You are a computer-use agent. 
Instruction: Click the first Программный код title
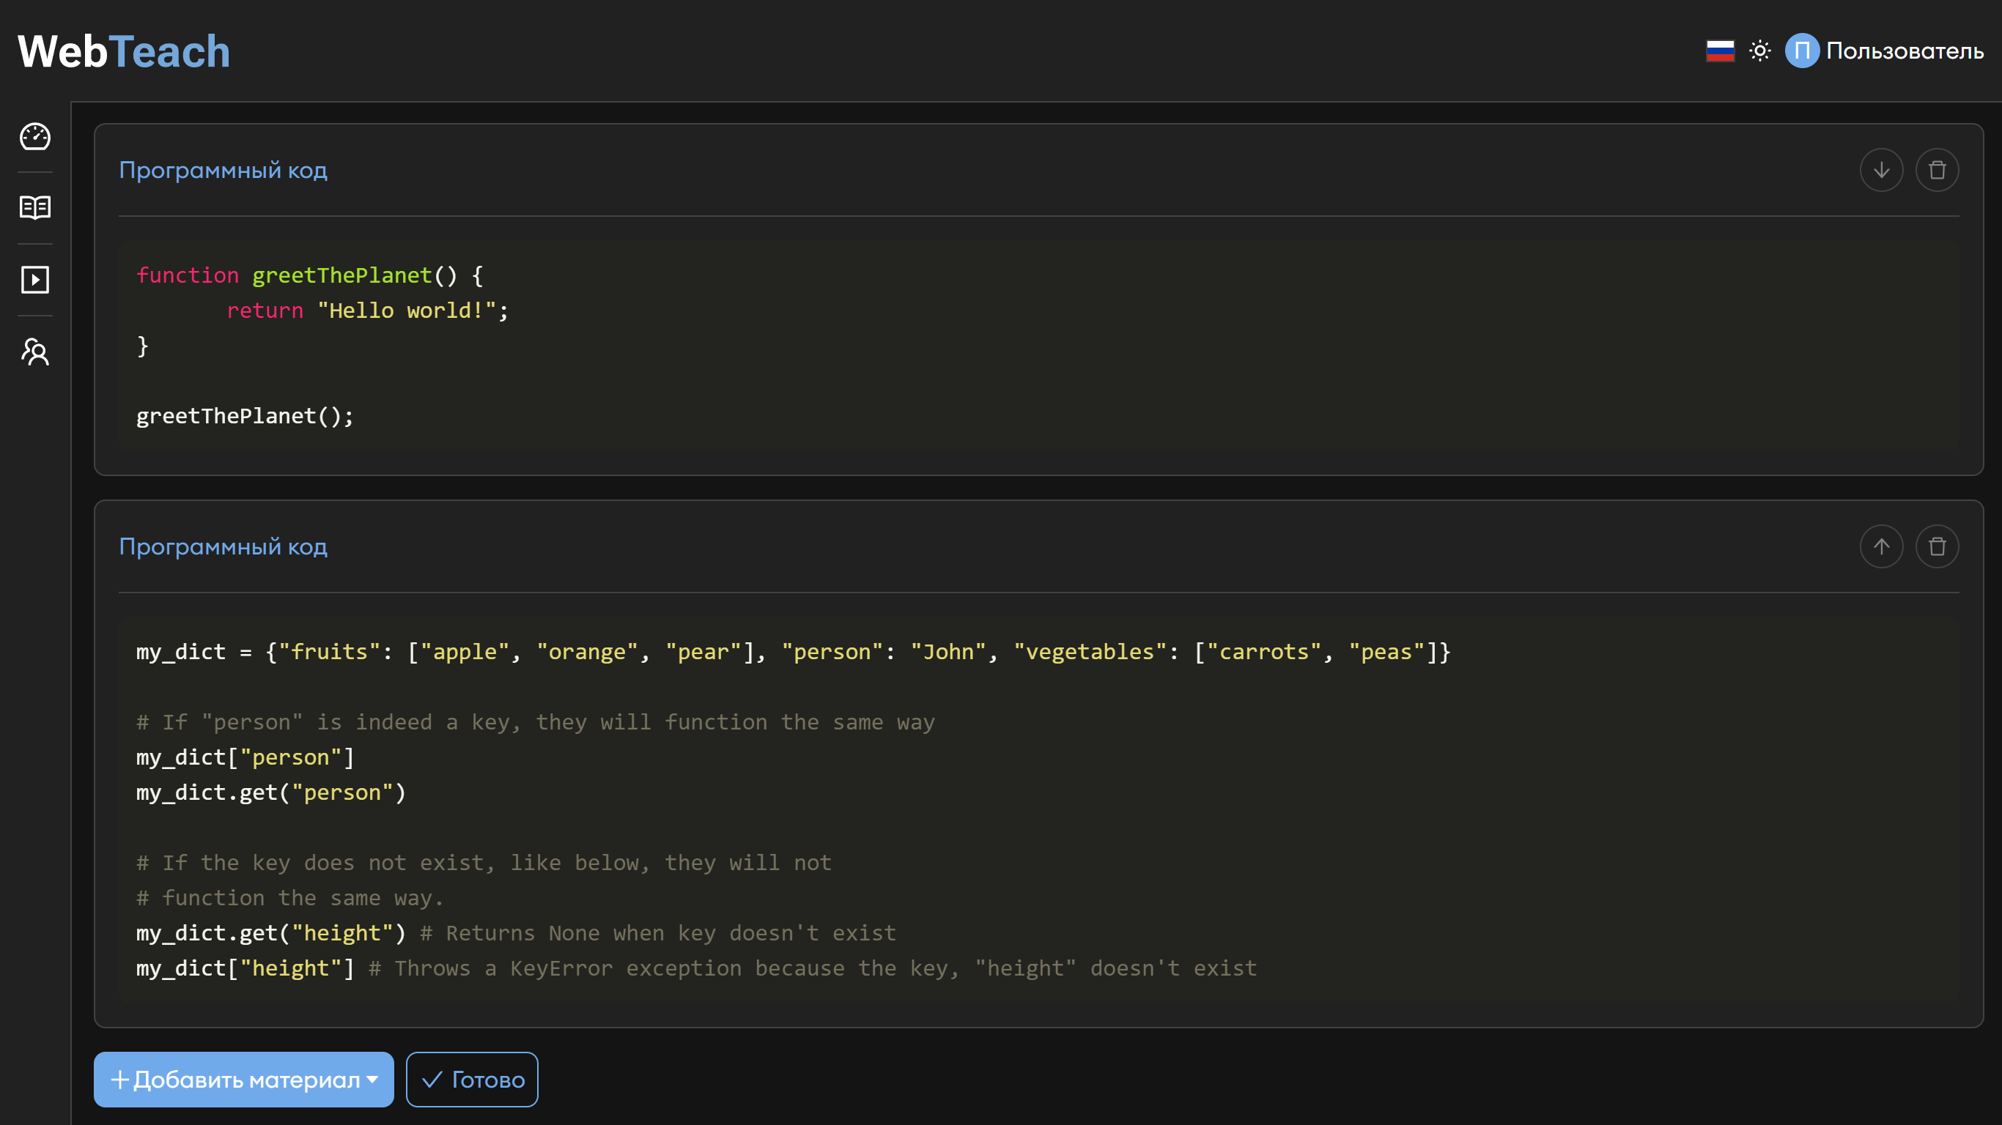pyautogui.click(x=223, y=170)
